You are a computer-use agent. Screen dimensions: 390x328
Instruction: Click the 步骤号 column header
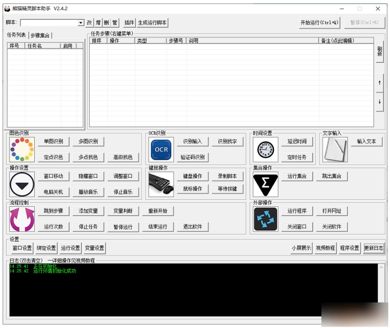176,40
